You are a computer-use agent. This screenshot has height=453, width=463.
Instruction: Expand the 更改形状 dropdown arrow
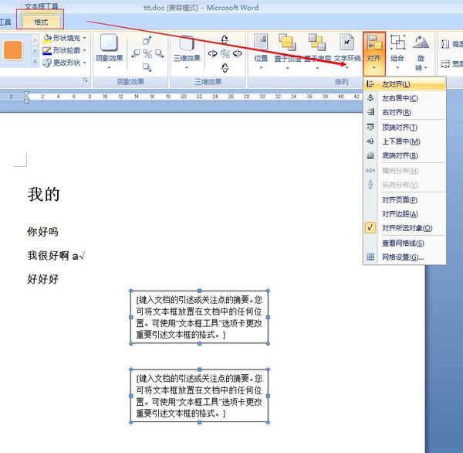(x=84, y=63)
